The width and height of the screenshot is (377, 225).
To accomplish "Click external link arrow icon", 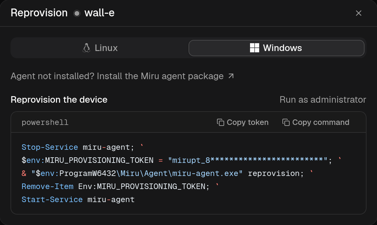I will 231,76.
